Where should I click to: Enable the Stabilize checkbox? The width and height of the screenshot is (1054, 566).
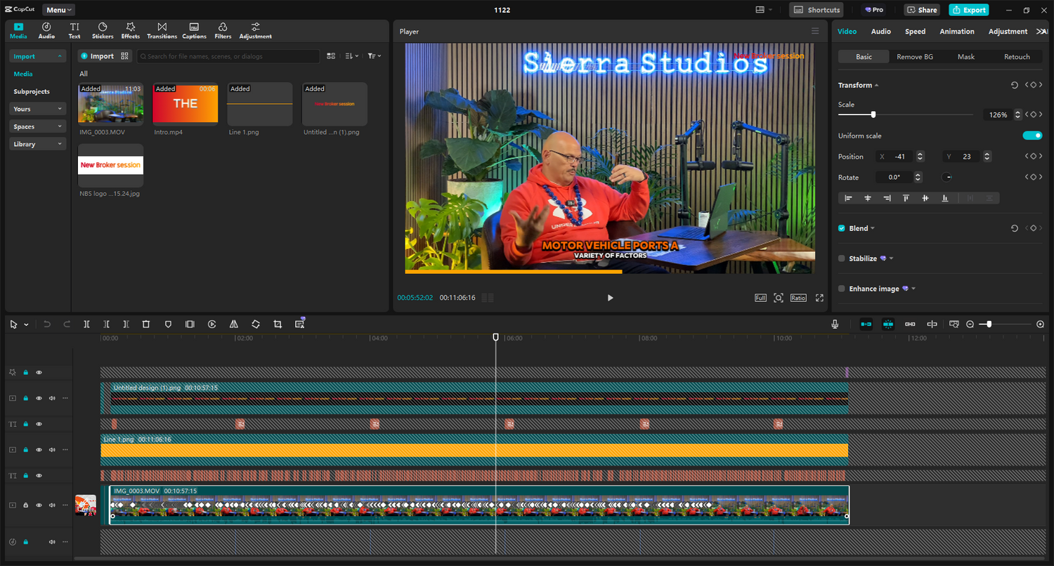842,258
